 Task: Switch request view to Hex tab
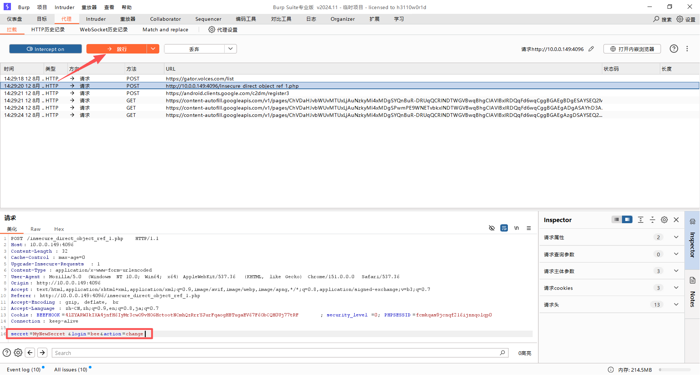point(59,229)
